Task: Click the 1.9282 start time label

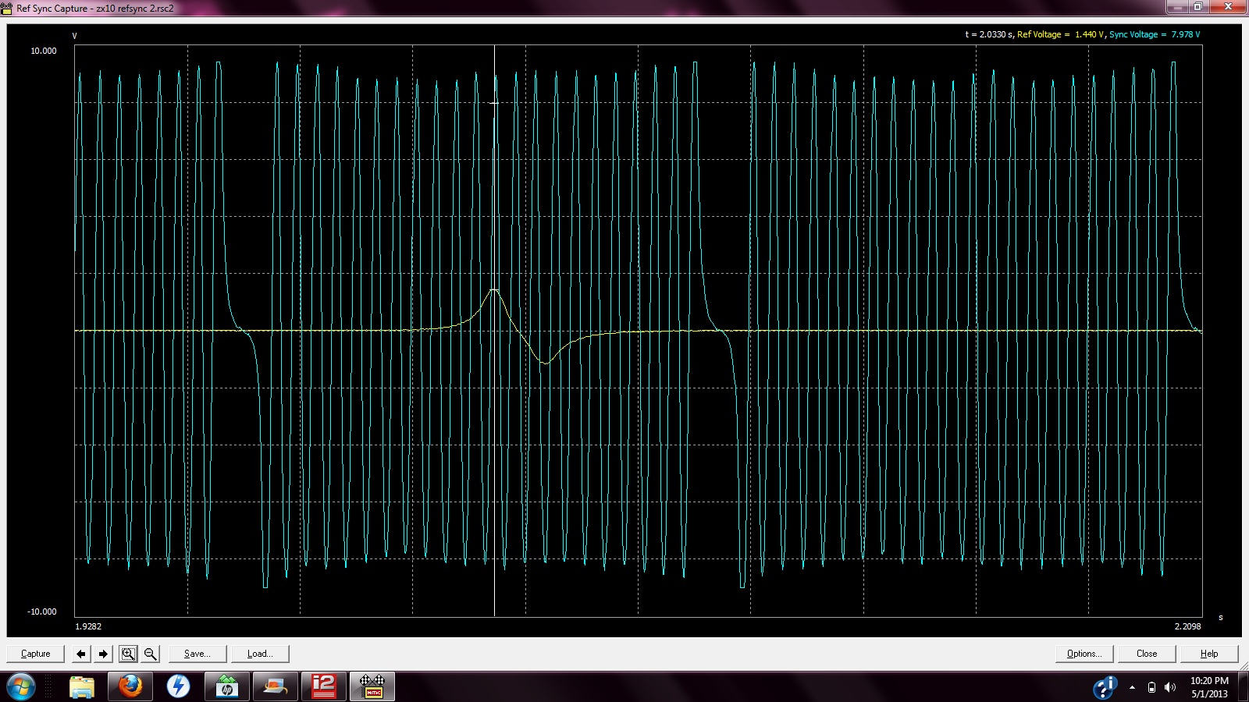Action: click(x=88, y=626)
